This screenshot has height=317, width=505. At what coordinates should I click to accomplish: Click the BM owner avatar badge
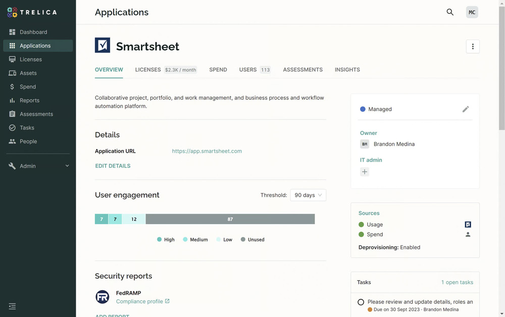coord(364,144)
